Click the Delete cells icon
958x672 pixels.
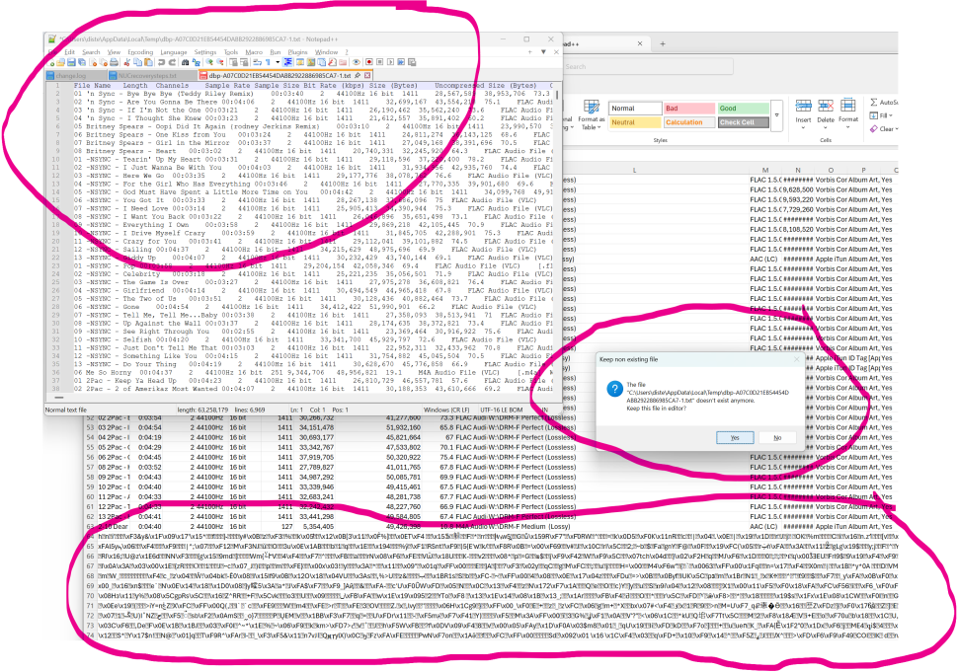point(826,104)
